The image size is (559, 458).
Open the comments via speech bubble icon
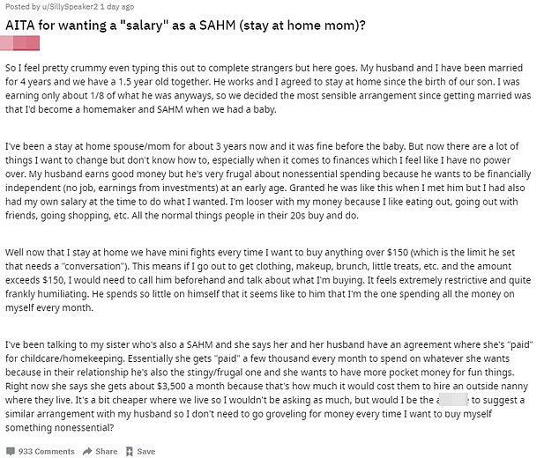(11, 451)
